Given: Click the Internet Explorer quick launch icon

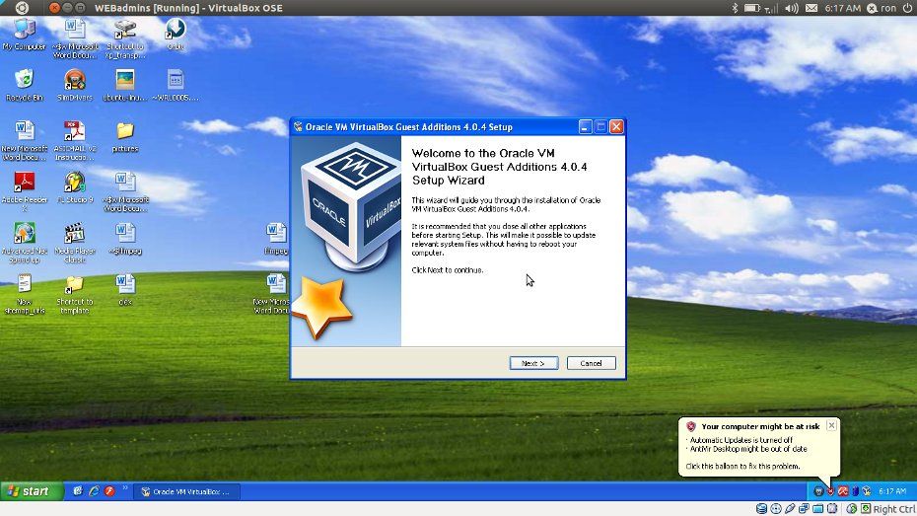Looking at the screenshot, I should (x=94, y=491).
